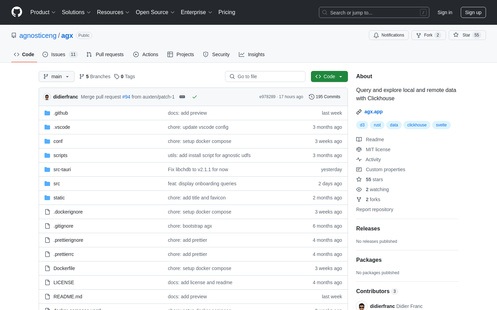Click the .dockerignore file icon
This screenshot has width=497, height=310.
[47, 212]
